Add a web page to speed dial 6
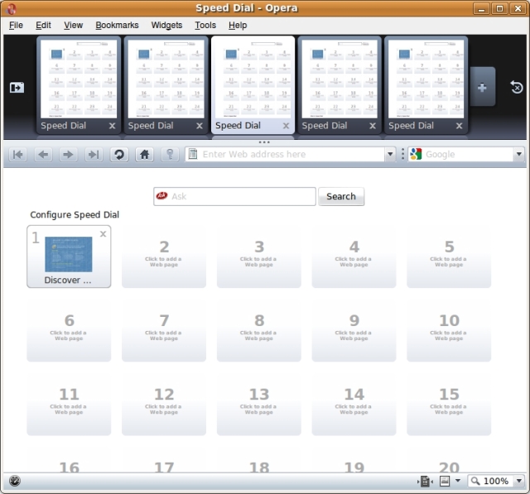Image resolution: width=530 pixels, height=494 pixels. point(69,331)
